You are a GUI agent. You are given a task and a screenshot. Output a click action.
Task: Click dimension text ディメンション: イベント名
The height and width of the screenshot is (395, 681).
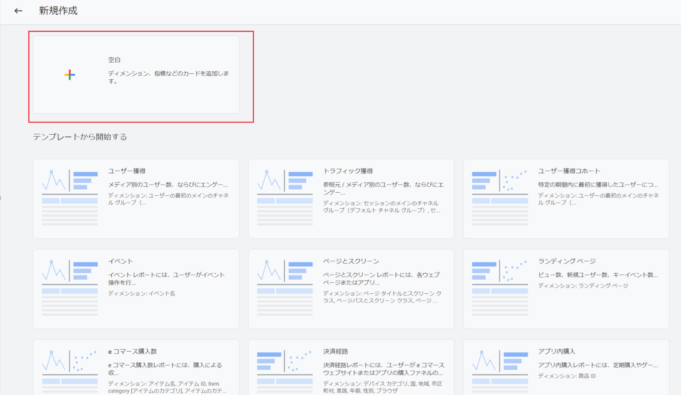pyautogui.click(x=142, y=293)
